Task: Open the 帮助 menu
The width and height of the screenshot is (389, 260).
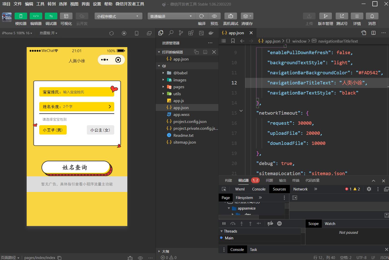Action: [x=108, y=4]
